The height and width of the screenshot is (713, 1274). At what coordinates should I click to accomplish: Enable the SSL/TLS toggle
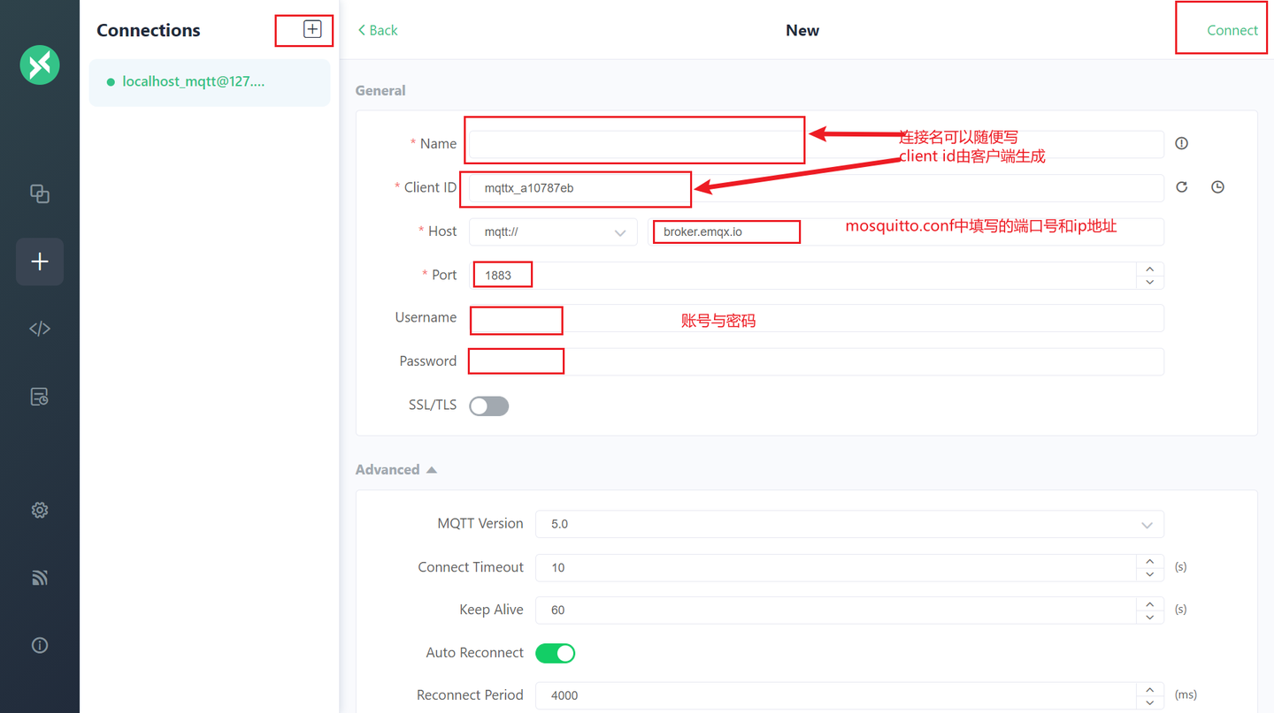point(488,406)
